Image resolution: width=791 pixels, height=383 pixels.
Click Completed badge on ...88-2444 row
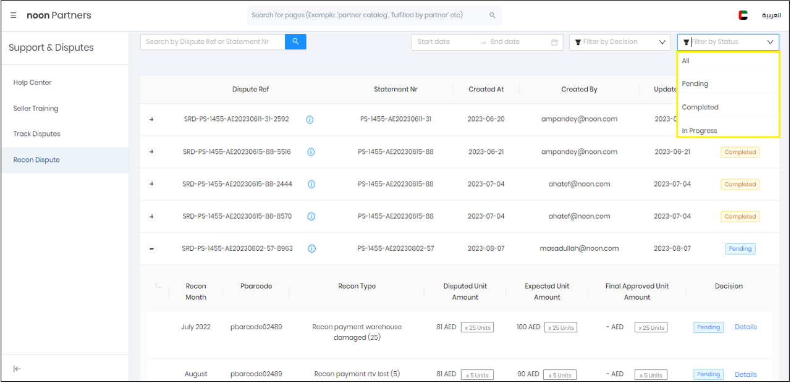point(740,184)
